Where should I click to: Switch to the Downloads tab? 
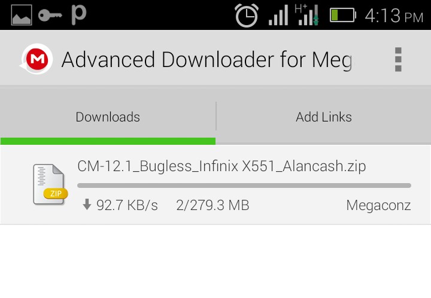[108, 117]
